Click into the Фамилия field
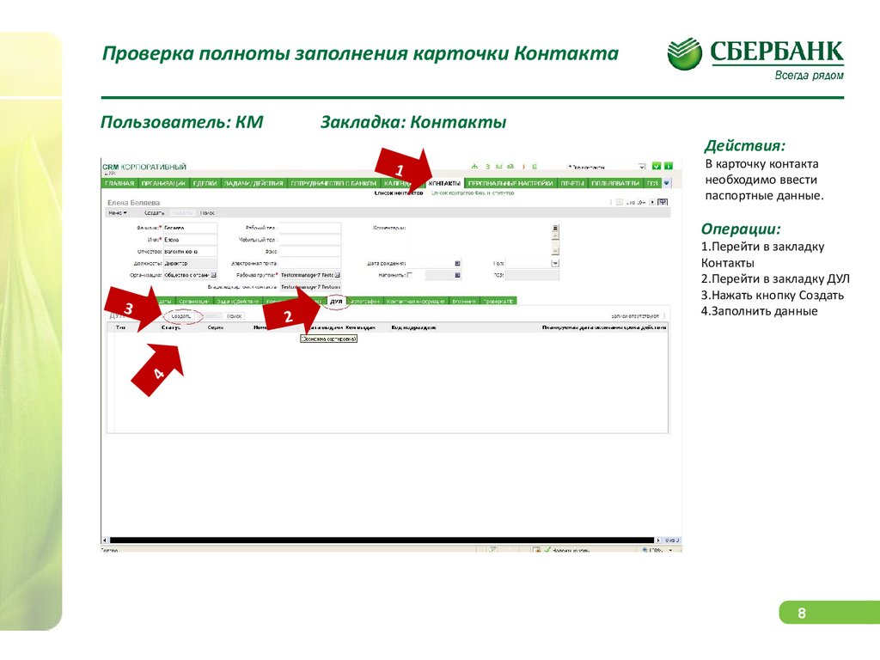Image resolution: width=880 pixels, height=660 pixels. click(x=190, y=228)
